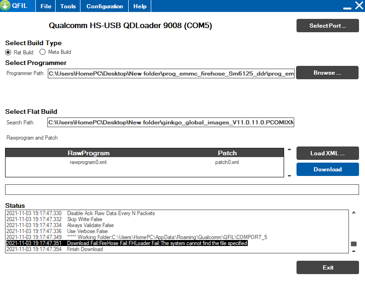Click the status log scroll up arrow
This screenshot has height=281, width=365.
(x=354, y=213)
